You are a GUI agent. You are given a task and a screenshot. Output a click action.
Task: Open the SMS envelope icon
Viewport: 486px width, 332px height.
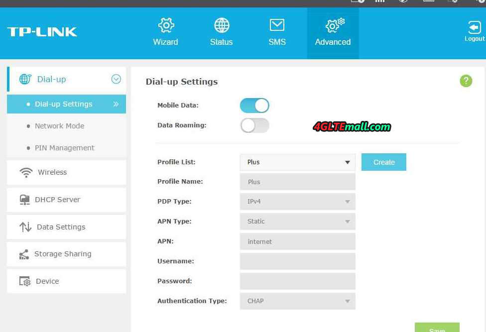pyautogui.click(x=277, y=25)
